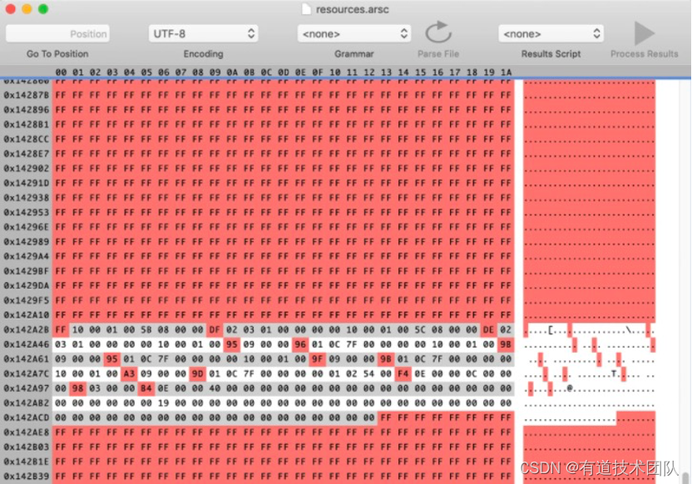Viewport: 692px width, 484px height.
Task: Click the 'T' character in text pane
Action: [x=614, y=374]
